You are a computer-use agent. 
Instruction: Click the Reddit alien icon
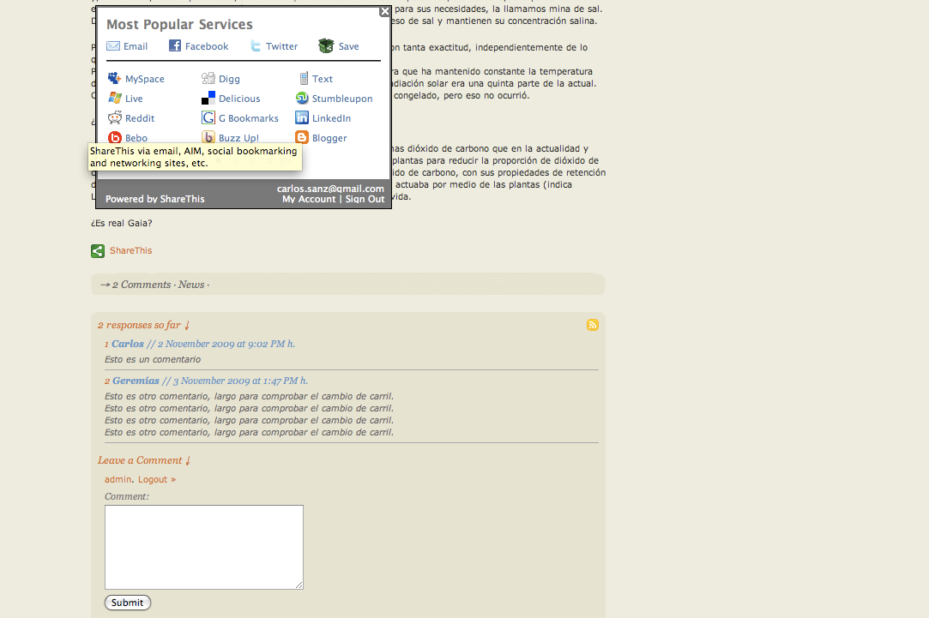point(114,117)
